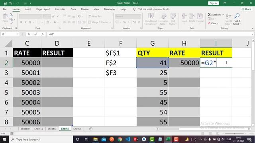This screenshot has height=143, width=255.
Task: Click Excel icon in the taskbar
Action: pos(168,139)
